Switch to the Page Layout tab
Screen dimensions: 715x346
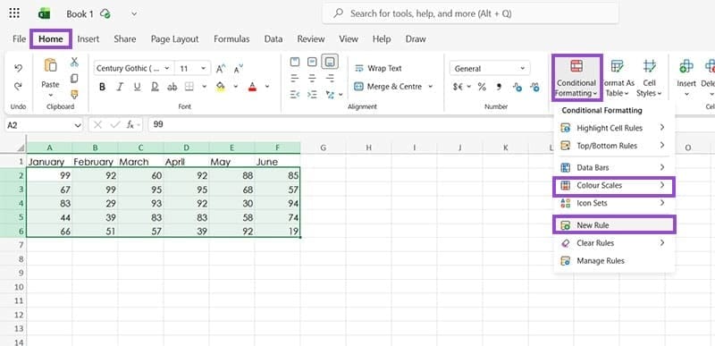(174, 39)
